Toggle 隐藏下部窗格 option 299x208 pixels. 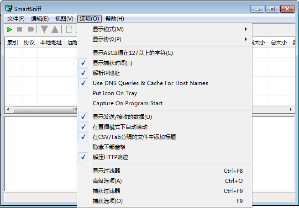[165, 147]
